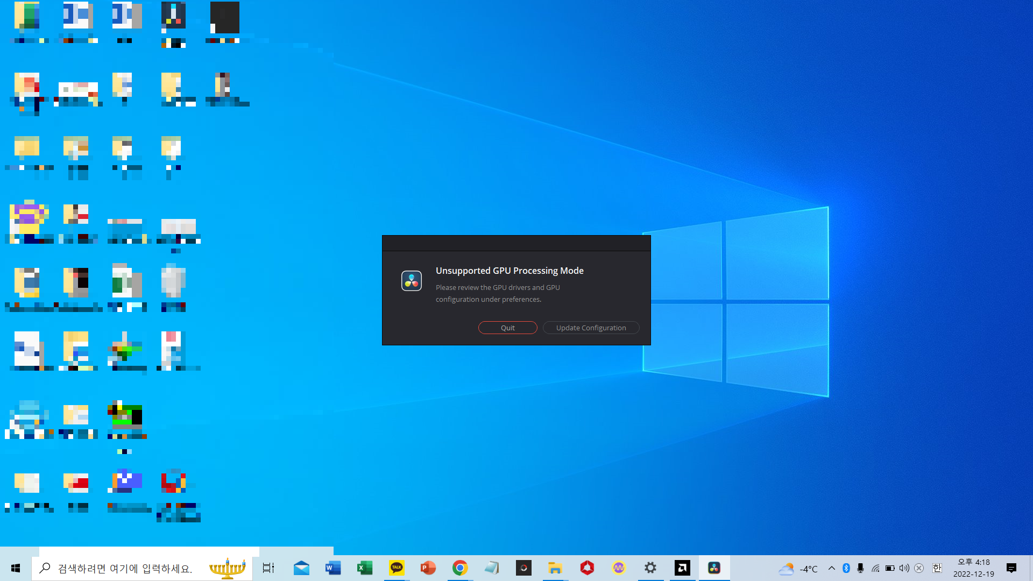Launch Microsoft Excel from the taskbar

pos(365,568)
